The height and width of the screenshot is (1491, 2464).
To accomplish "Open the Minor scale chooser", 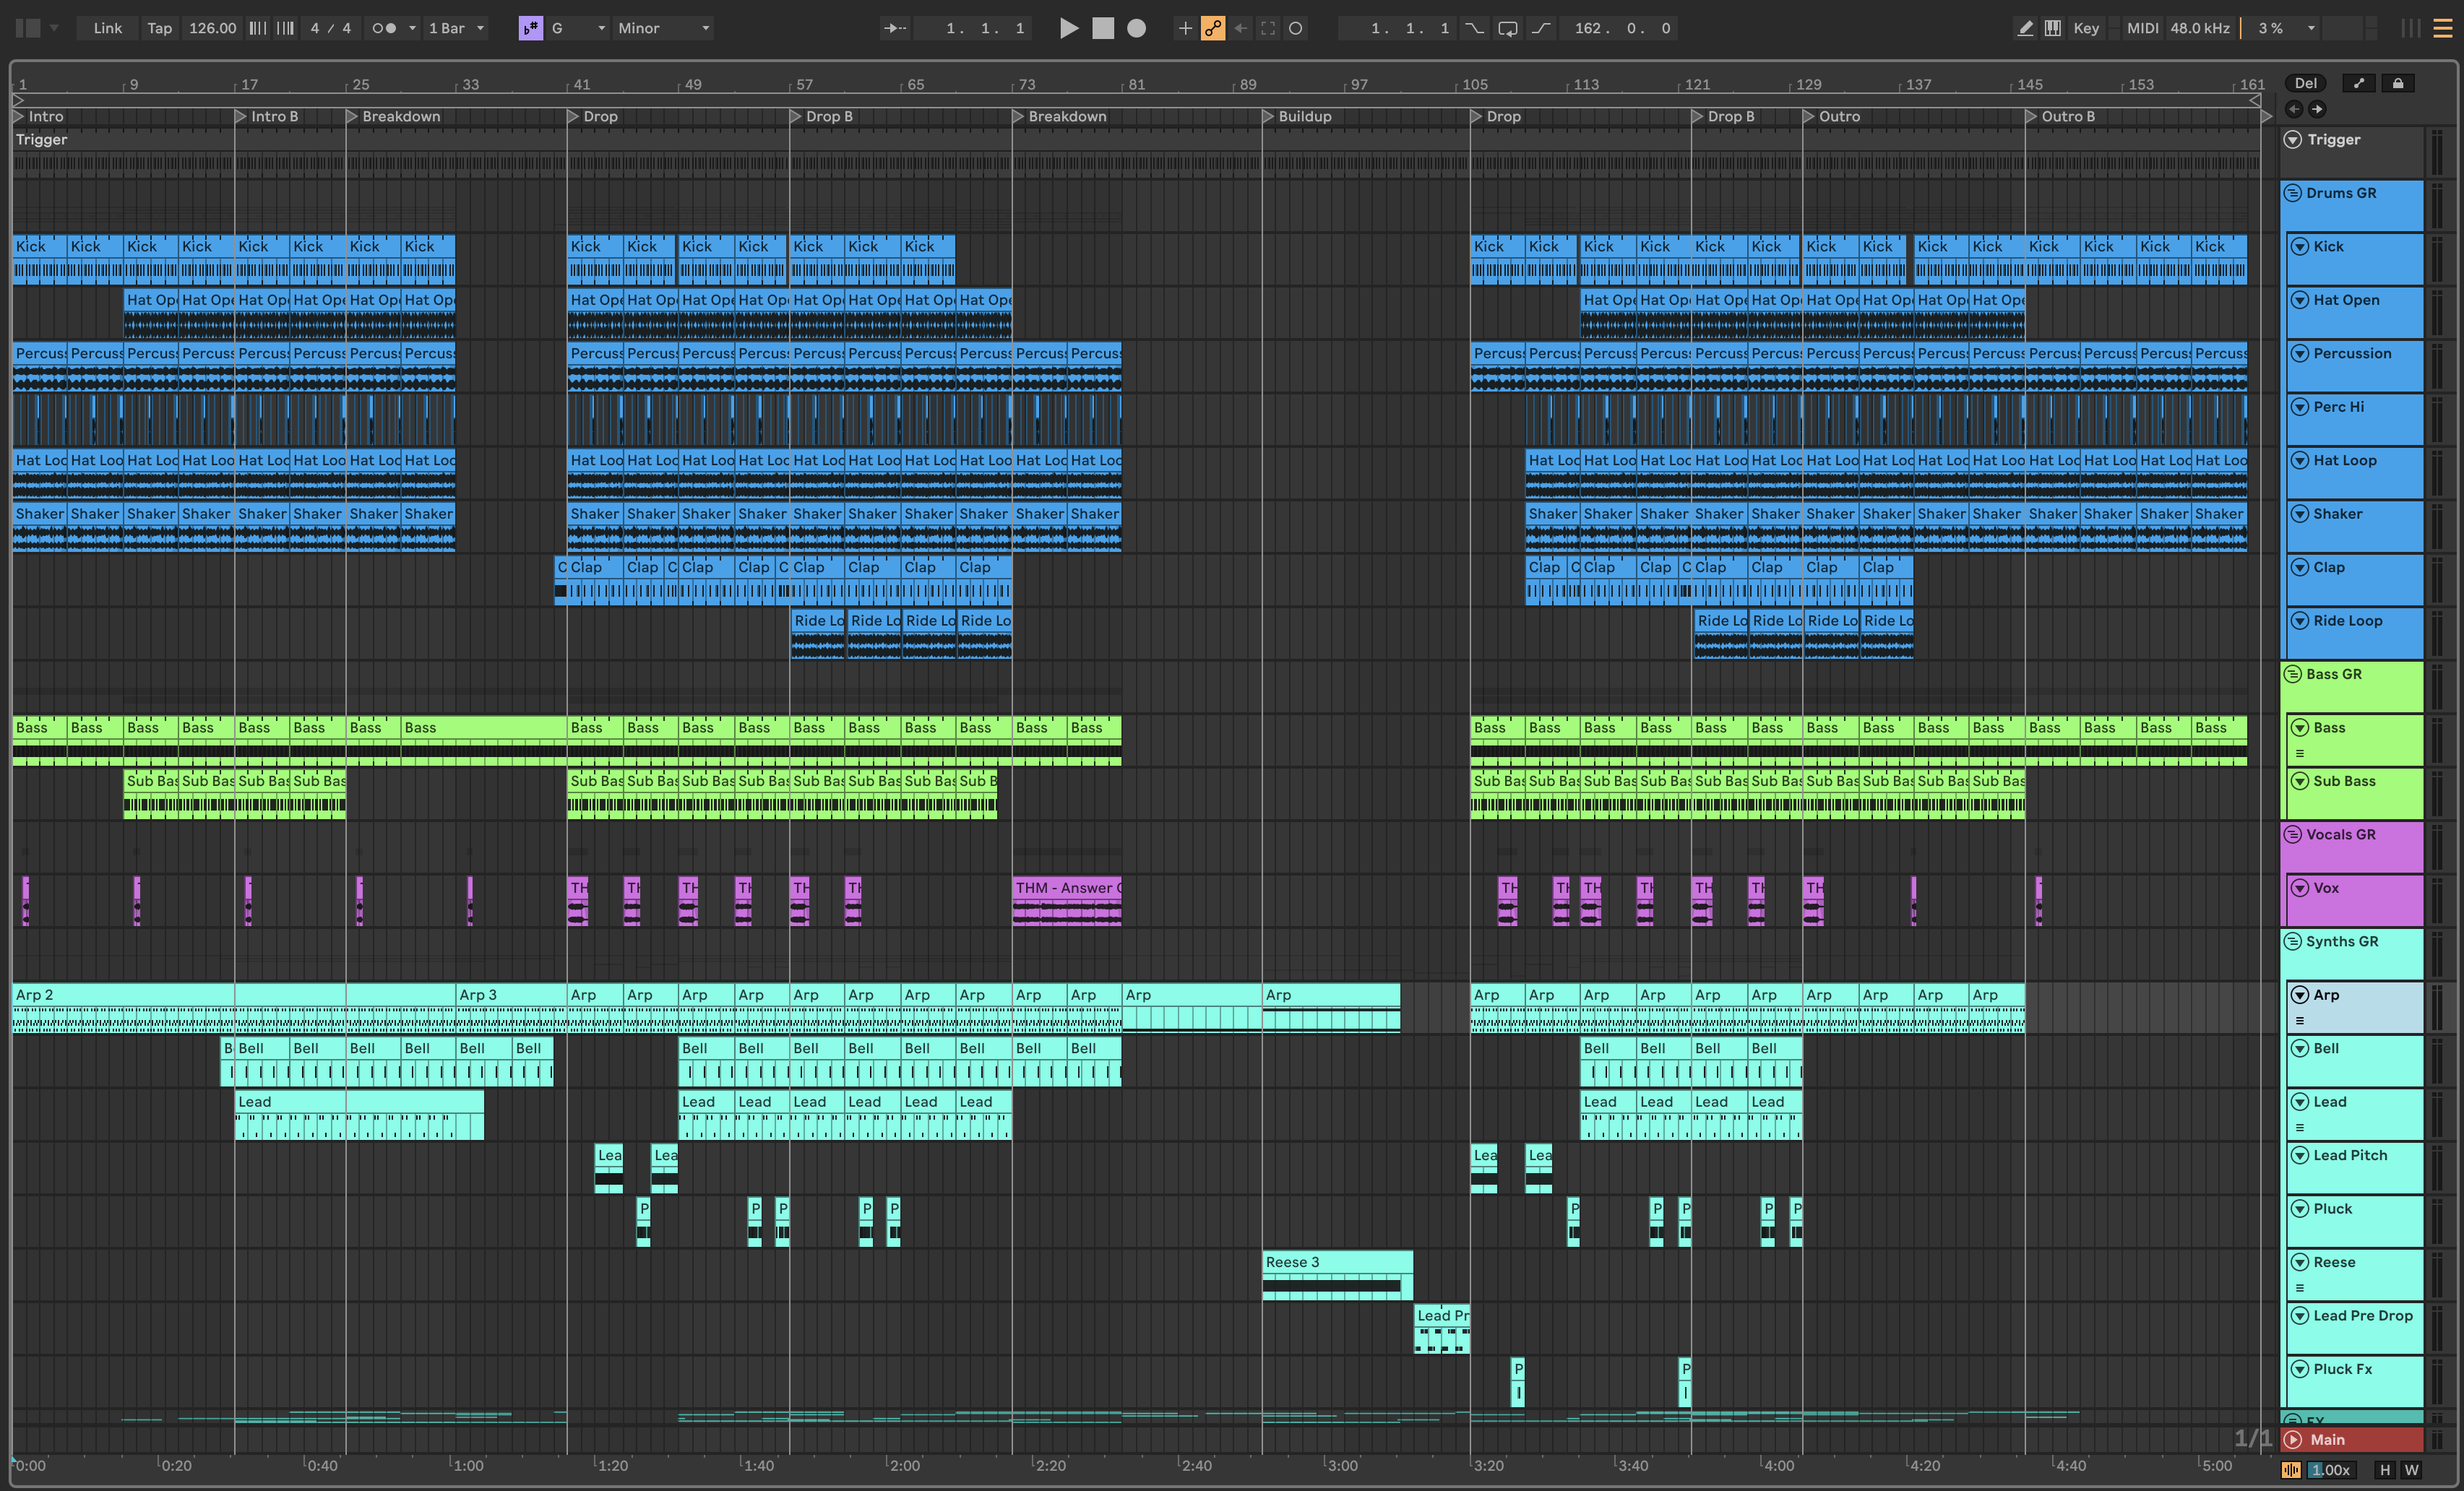I will [664, 28].
